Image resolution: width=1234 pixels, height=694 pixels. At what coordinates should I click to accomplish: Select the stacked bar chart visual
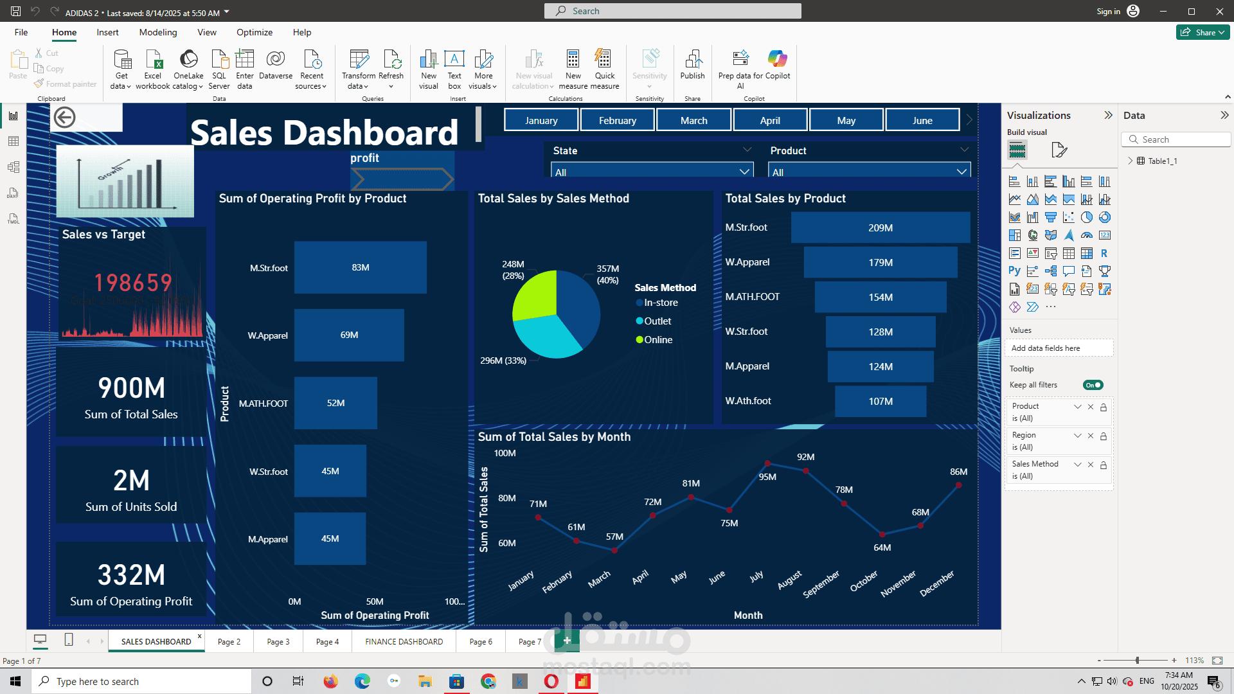[1015, 182]
